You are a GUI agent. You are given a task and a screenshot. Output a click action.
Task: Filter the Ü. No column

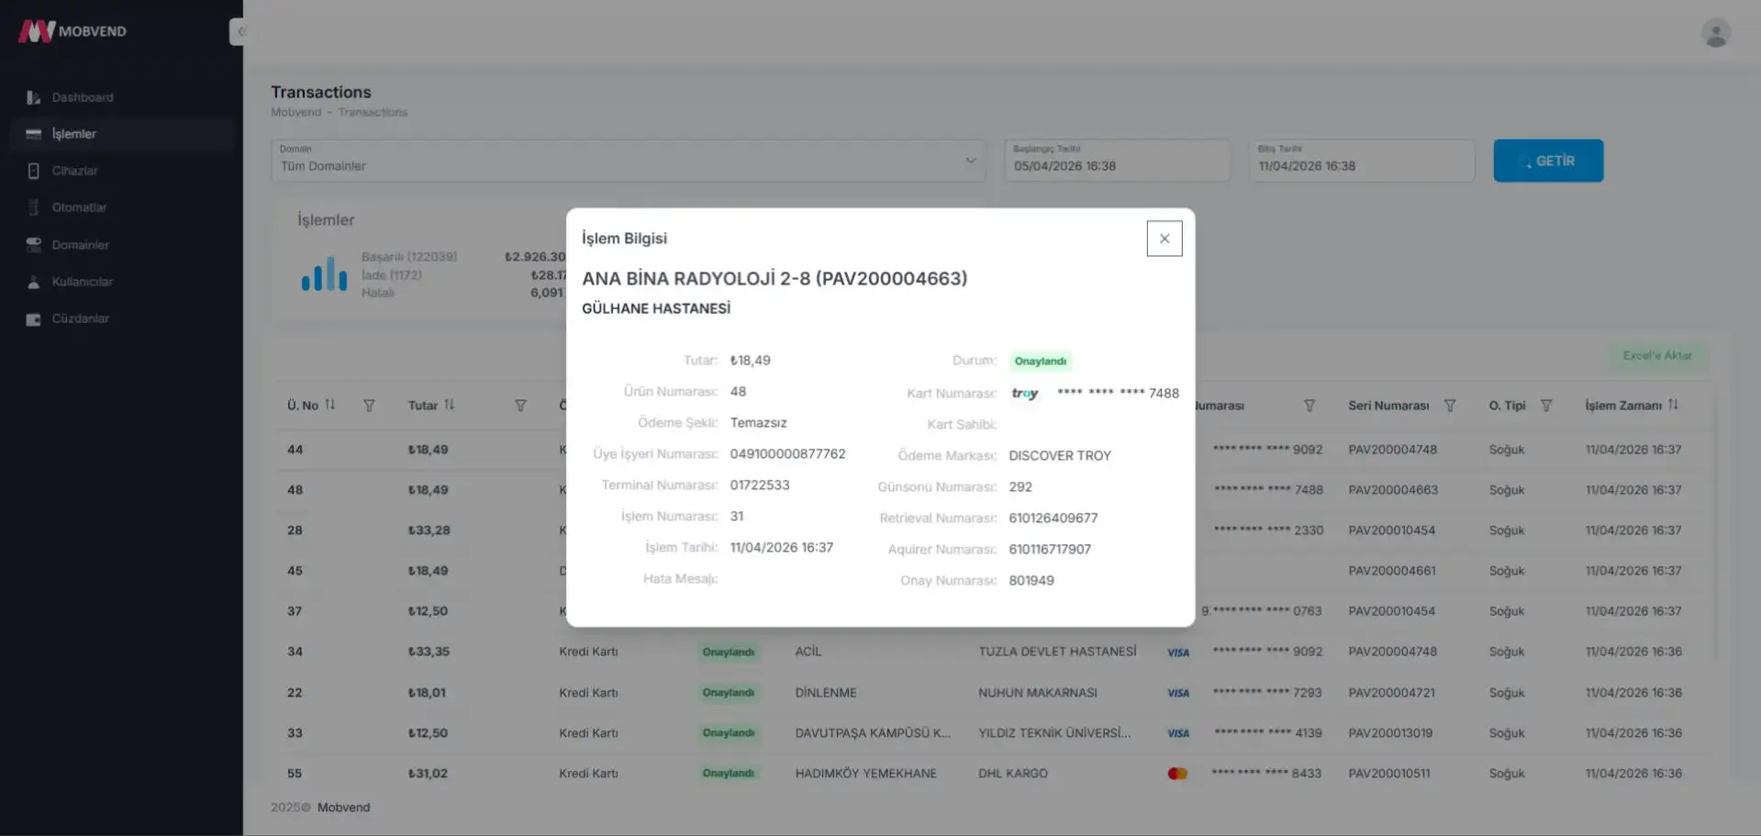[x=369, y=406]
